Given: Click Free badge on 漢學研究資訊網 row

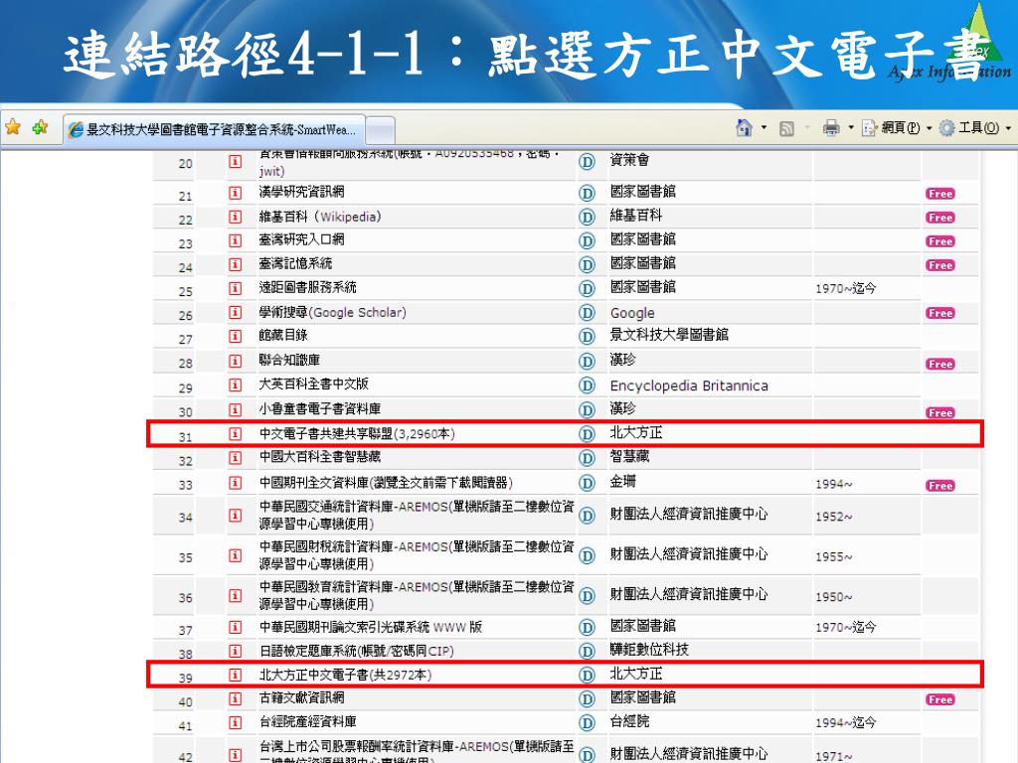Looking at the screenshot, I should click(940, 194).
